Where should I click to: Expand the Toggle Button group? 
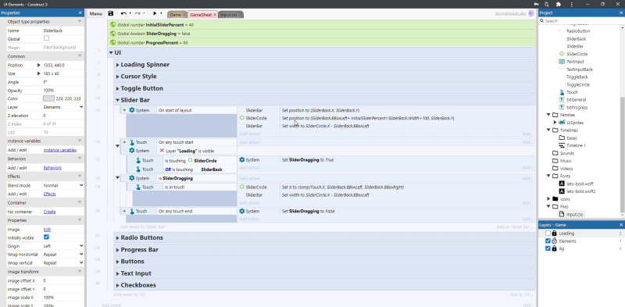coord(118,88)
